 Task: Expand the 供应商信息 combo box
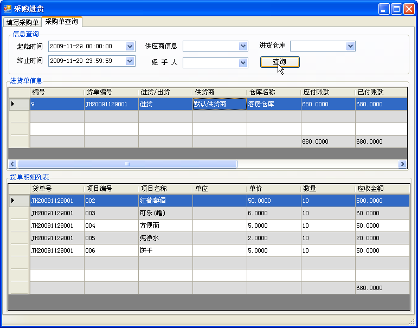(243, 46)
